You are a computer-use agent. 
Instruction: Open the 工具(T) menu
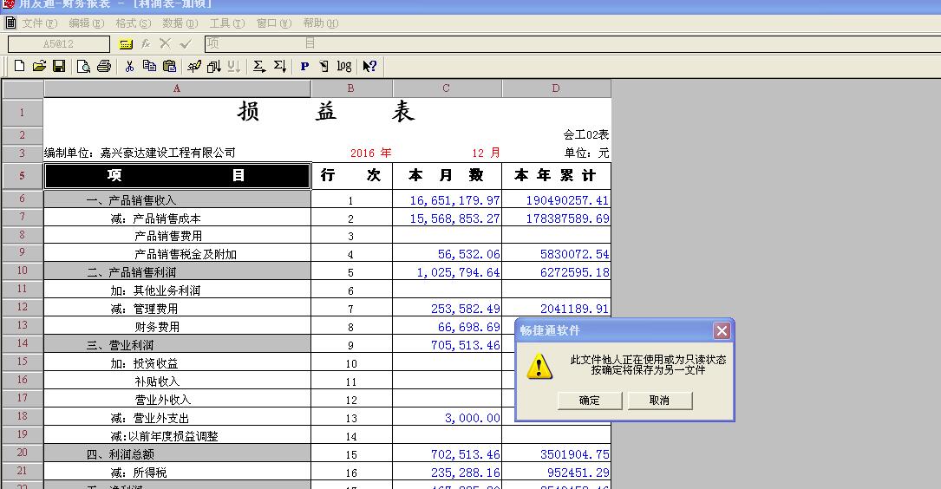coord(227,23)
